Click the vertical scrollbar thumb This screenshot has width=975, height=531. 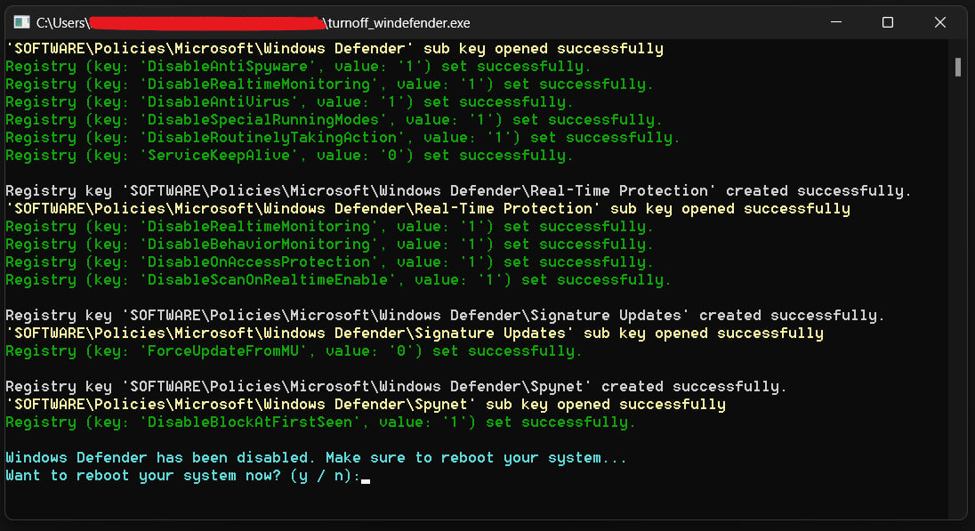click(958, 67)
